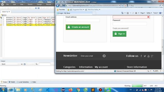The height and width of the screenshot is (92, 164).
Task: Click the Back button in Internet Explorer
Action: [x=57, y=6]
